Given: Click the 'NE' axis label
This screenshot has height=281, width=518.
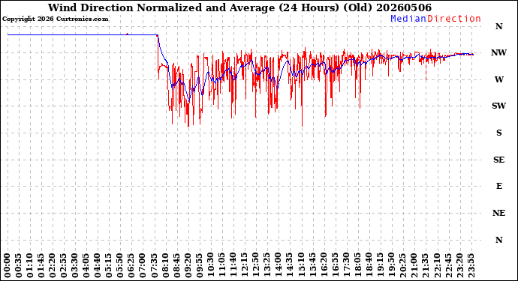Looking at the screenshot, I should (498, 213).
